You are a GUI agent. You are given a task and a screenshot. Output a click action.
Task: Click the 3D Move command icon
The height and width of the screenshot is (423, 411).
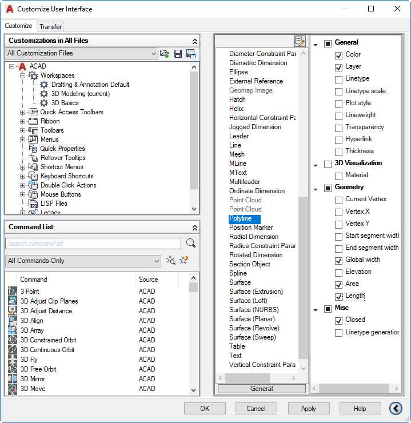click(13, 388)
